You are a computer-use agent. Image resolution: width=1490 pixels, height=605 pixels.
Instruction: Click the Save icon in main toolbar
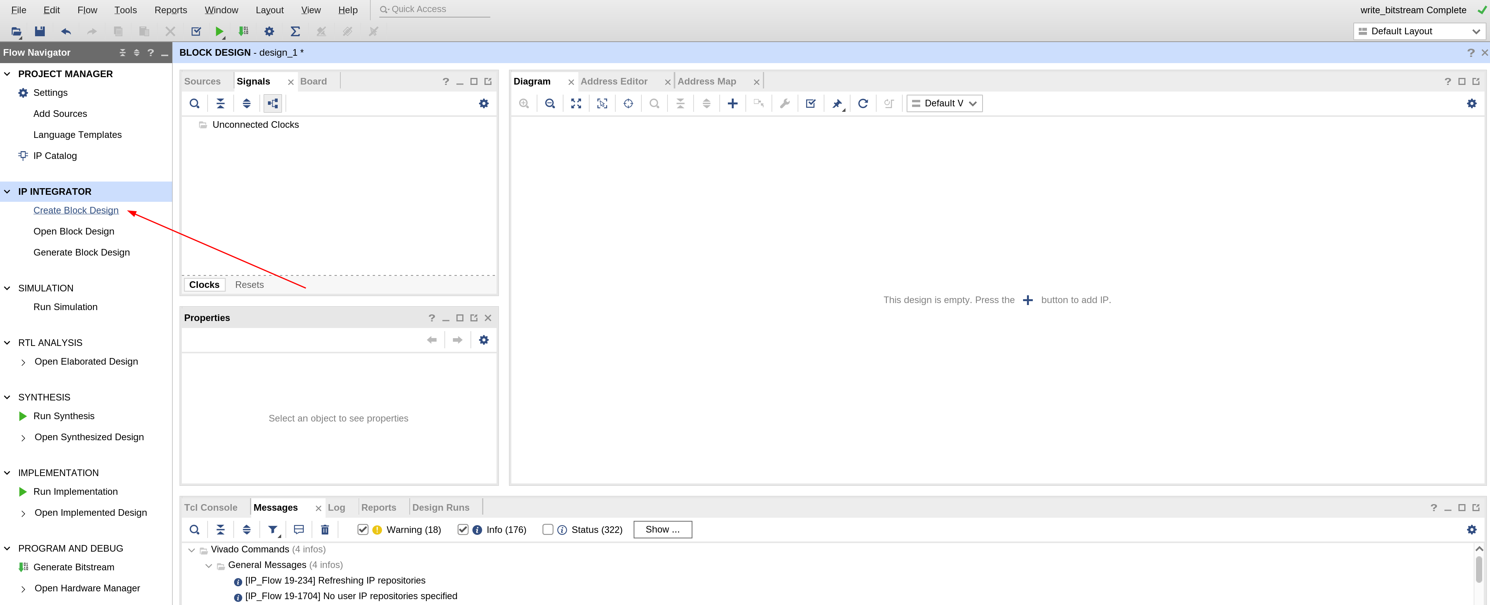[x=40, y=31]
